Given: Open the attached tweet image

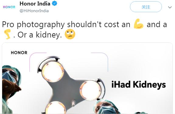Looking at the screenshot, I should click(x=87, y=78).
